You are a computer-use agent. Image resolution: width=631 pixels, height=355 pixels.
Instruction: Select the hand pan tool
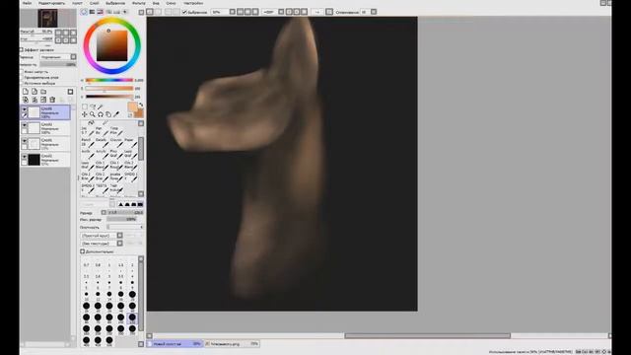pos(108,114)
